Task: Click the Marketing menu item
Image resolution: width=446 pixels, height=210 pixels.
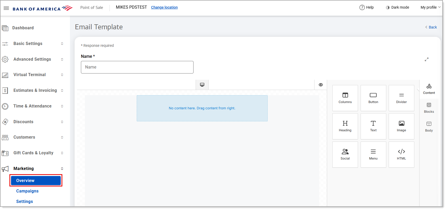Action: pyautogui.click(x=24, y=169)
